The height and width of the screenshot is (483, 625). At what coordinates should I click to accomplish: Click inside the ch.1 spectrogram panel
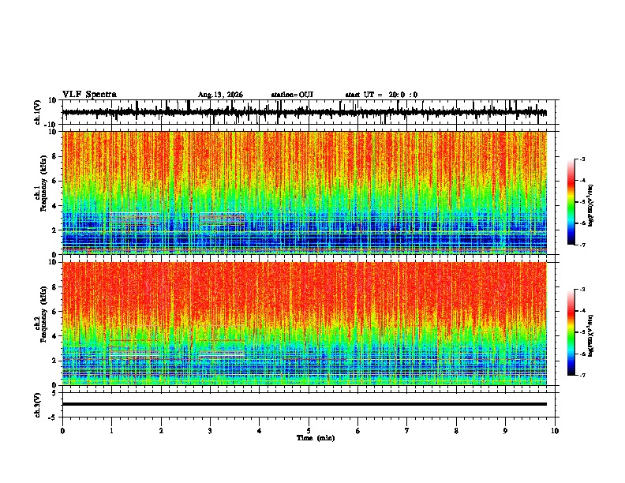305,193
